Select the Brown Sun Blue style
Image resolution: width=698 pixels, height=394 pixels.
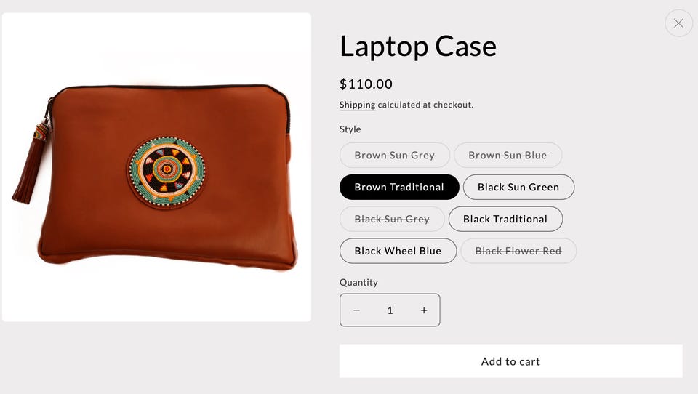tap(508, 156)
